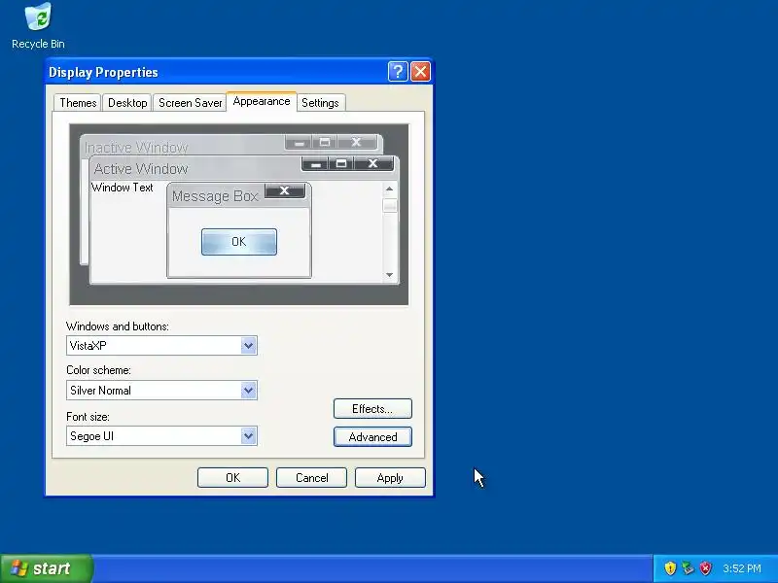The height and width of the screenshot is (583, 778).
Task: Open the Recycle Bin desktop icon
Action: click(x=38, y=26)
